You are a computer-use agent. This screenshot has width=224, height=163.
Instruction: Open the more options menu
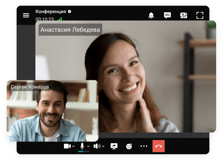click(x=144, y=146)
